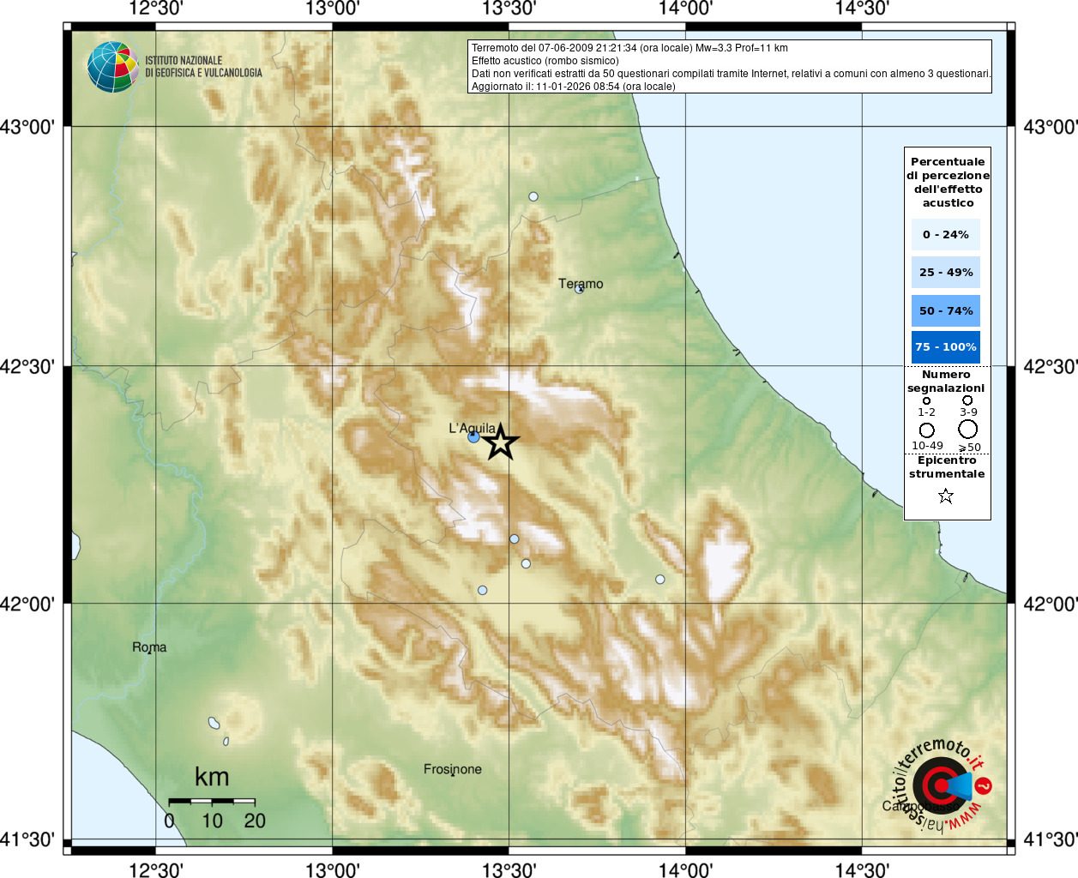Click the star symbol in the legend

click(x=946, y=496)
